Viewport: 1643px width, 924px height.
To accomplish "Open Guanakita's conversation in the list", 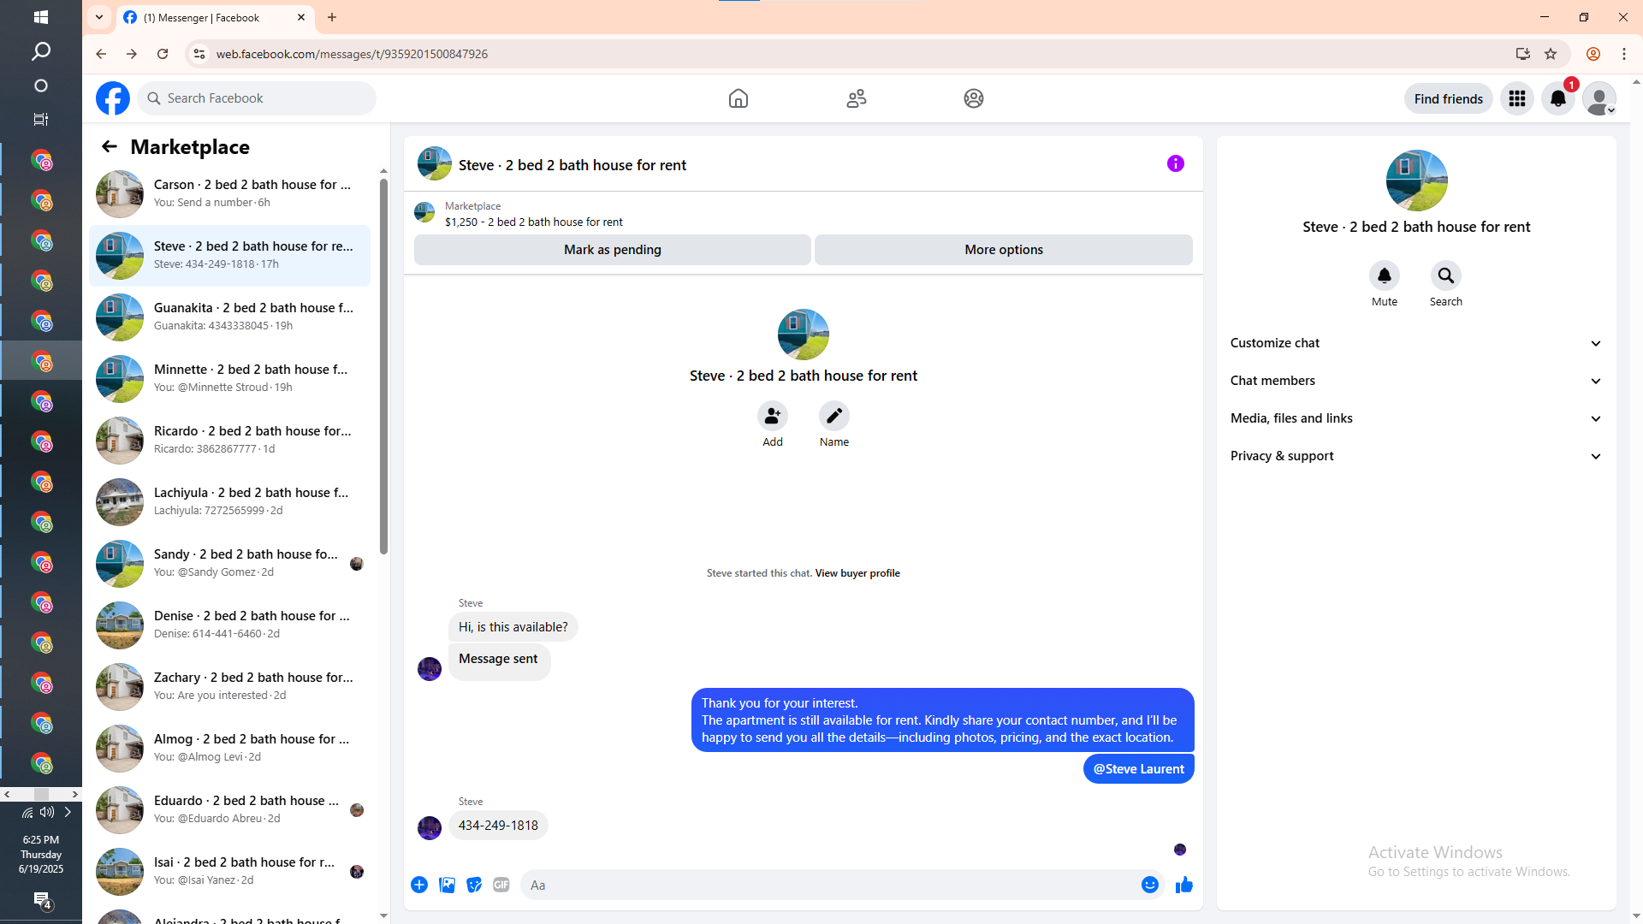I will pyautogui.click(x=229, y=317).
